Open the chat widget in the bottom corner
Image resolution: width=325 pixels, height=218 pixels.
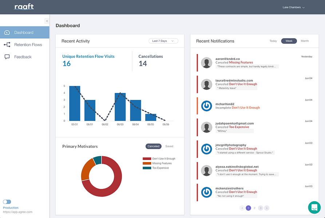coord(314,207)
